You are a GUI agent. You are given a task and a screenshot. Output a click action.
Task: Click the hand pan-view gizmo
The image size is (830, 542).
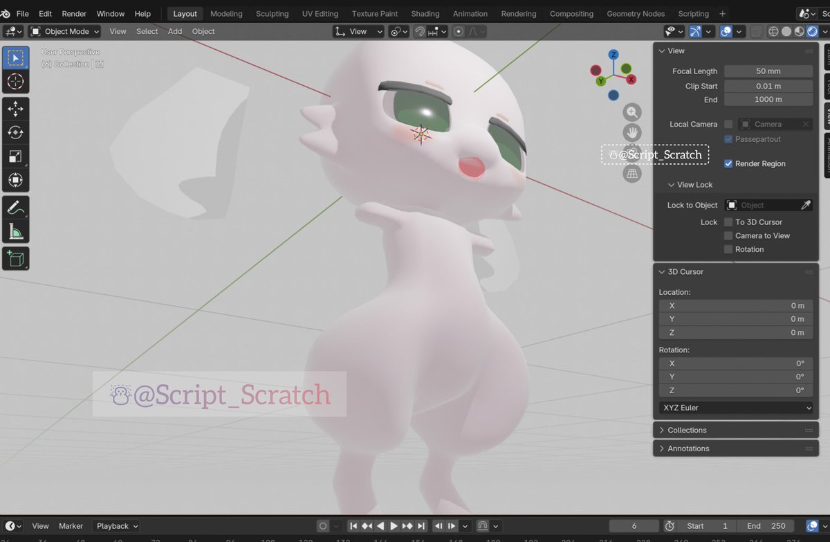[x=632, y=133]
